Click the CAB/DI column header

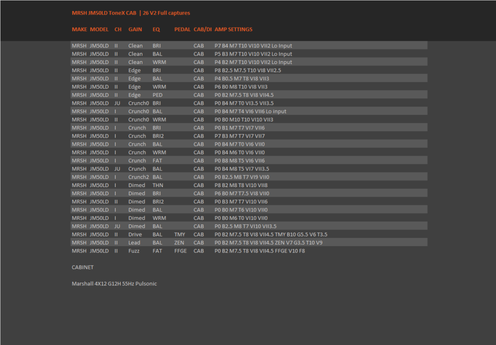(x=202, y=30)
